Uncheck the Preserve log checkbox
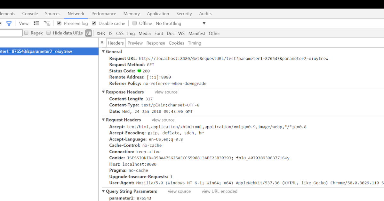 coord(59,23)
